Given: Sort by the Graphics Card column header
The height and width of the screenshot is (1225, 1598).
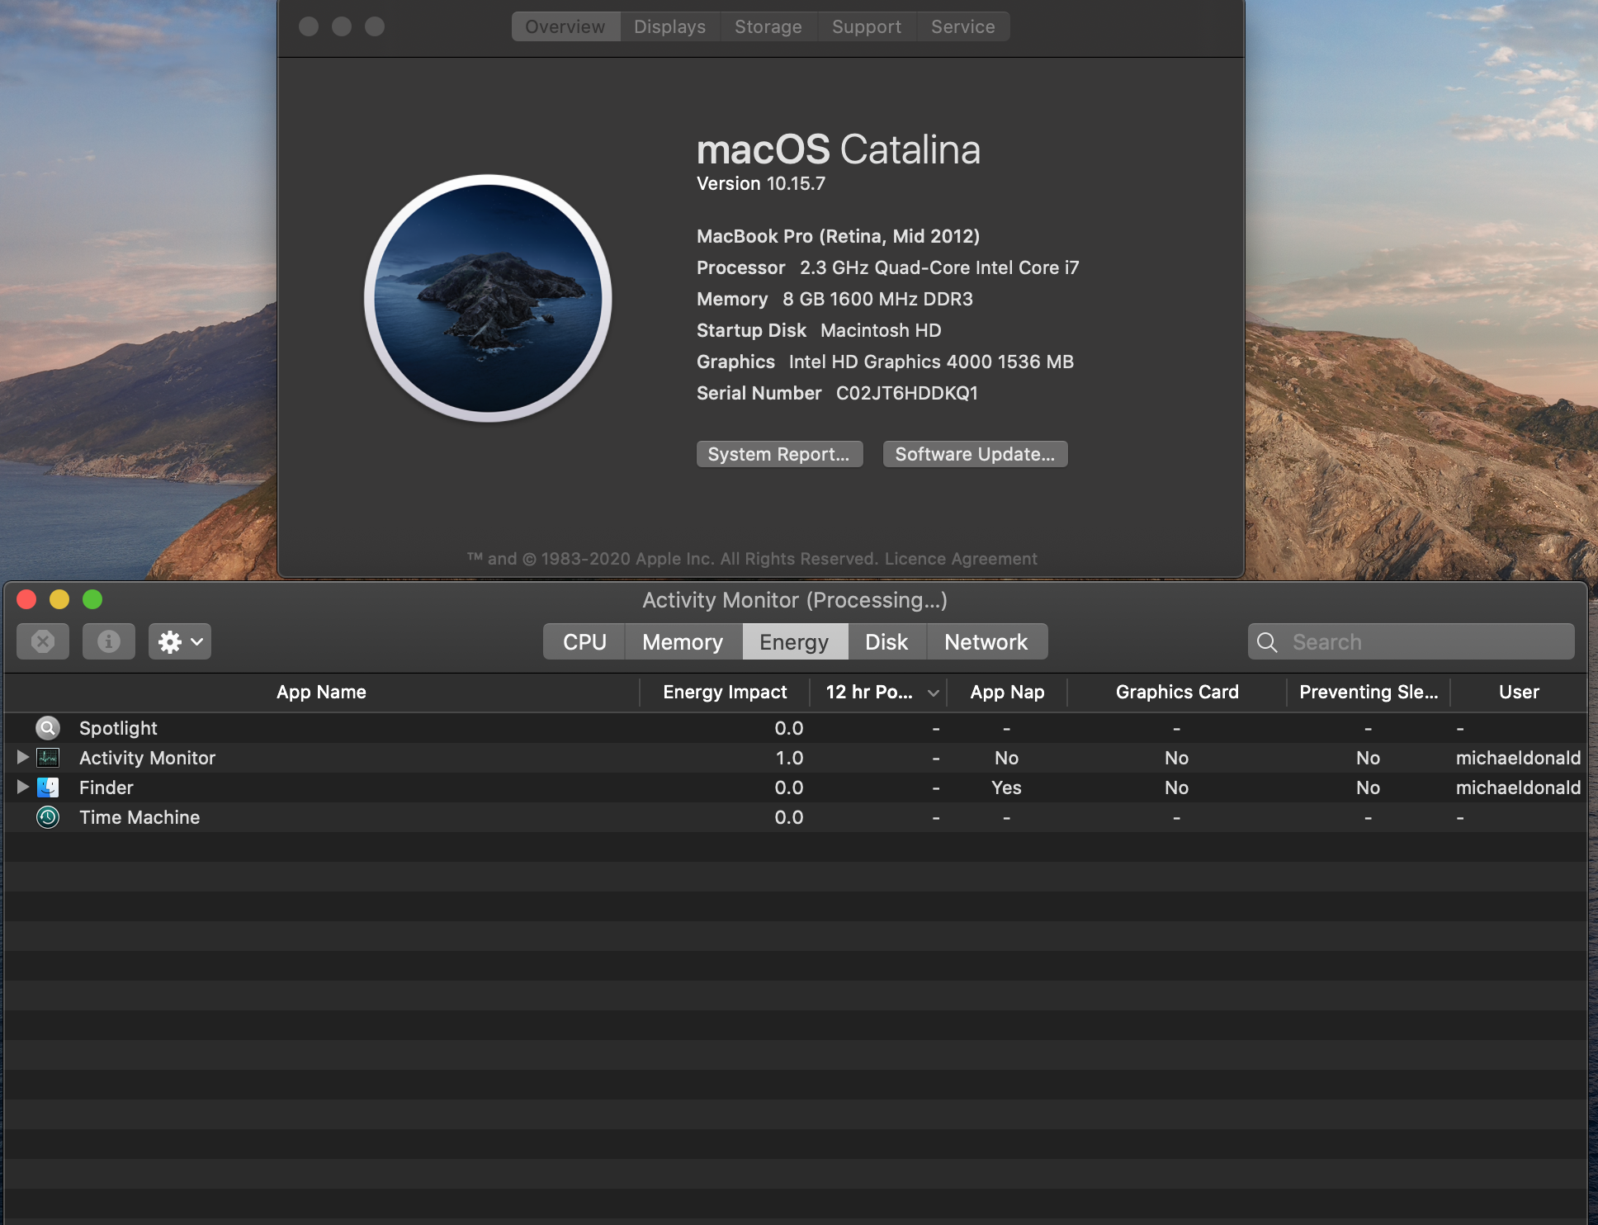Looking at the screenshot, I should (1177, 693).
